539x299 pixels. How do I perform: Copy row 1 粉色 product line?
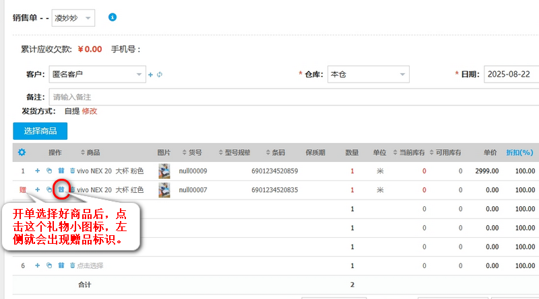pyautogui.click(x=49, y=171)
